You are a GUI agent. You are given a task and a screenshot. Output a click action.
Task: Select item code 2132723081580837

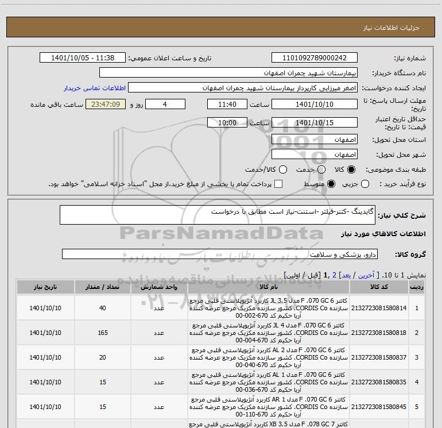tap(379, 357)
